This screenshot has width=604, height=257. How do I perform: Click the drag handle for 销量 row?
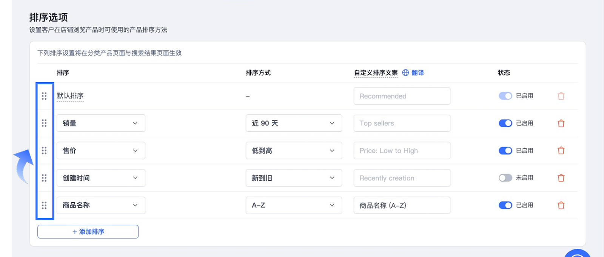44,123
